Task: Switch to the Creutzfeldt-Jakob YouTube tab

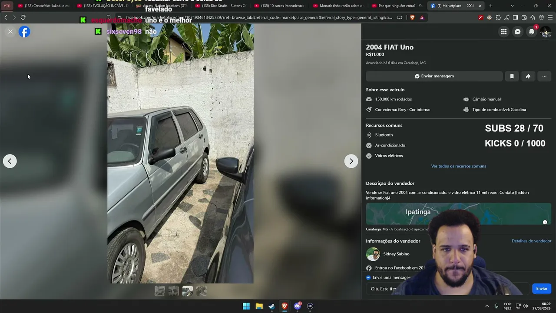Action: click(43, 6)
